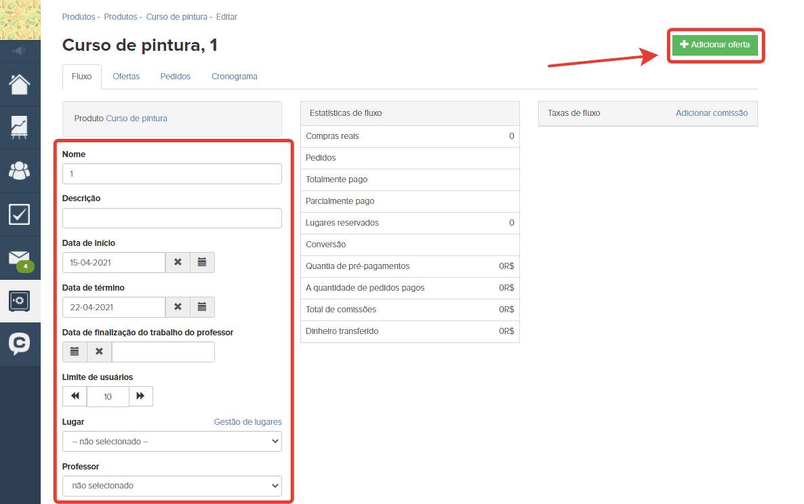Open the users group sidebar icon
The width and height of the screenshot is (804, 504).
coord(20,170)
